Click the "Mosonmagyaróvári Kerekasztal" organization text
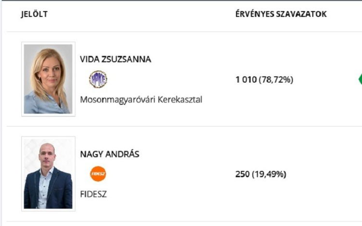Viewport: 362px width, 226px height. 141,100
